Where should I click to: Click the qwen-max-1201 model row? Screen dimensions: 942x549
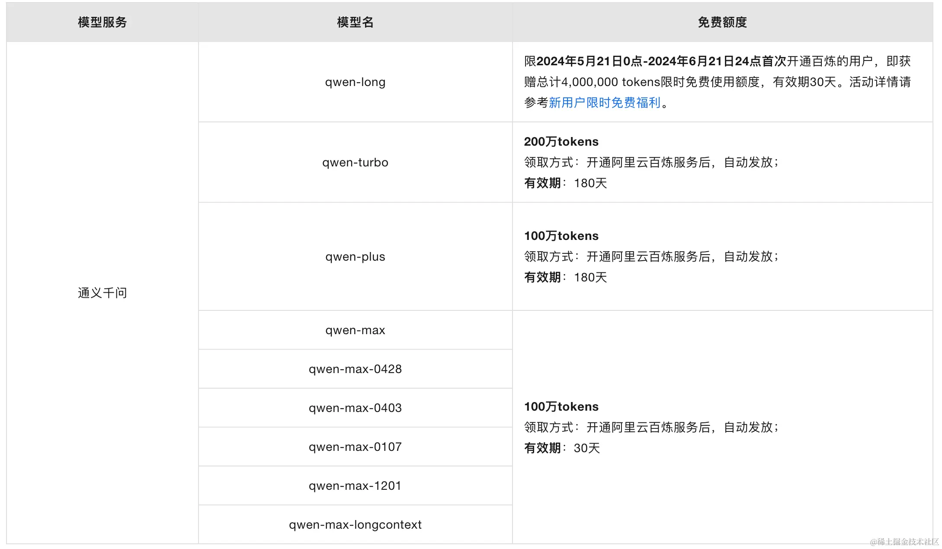pyautogui.click(x=355, y=486)
